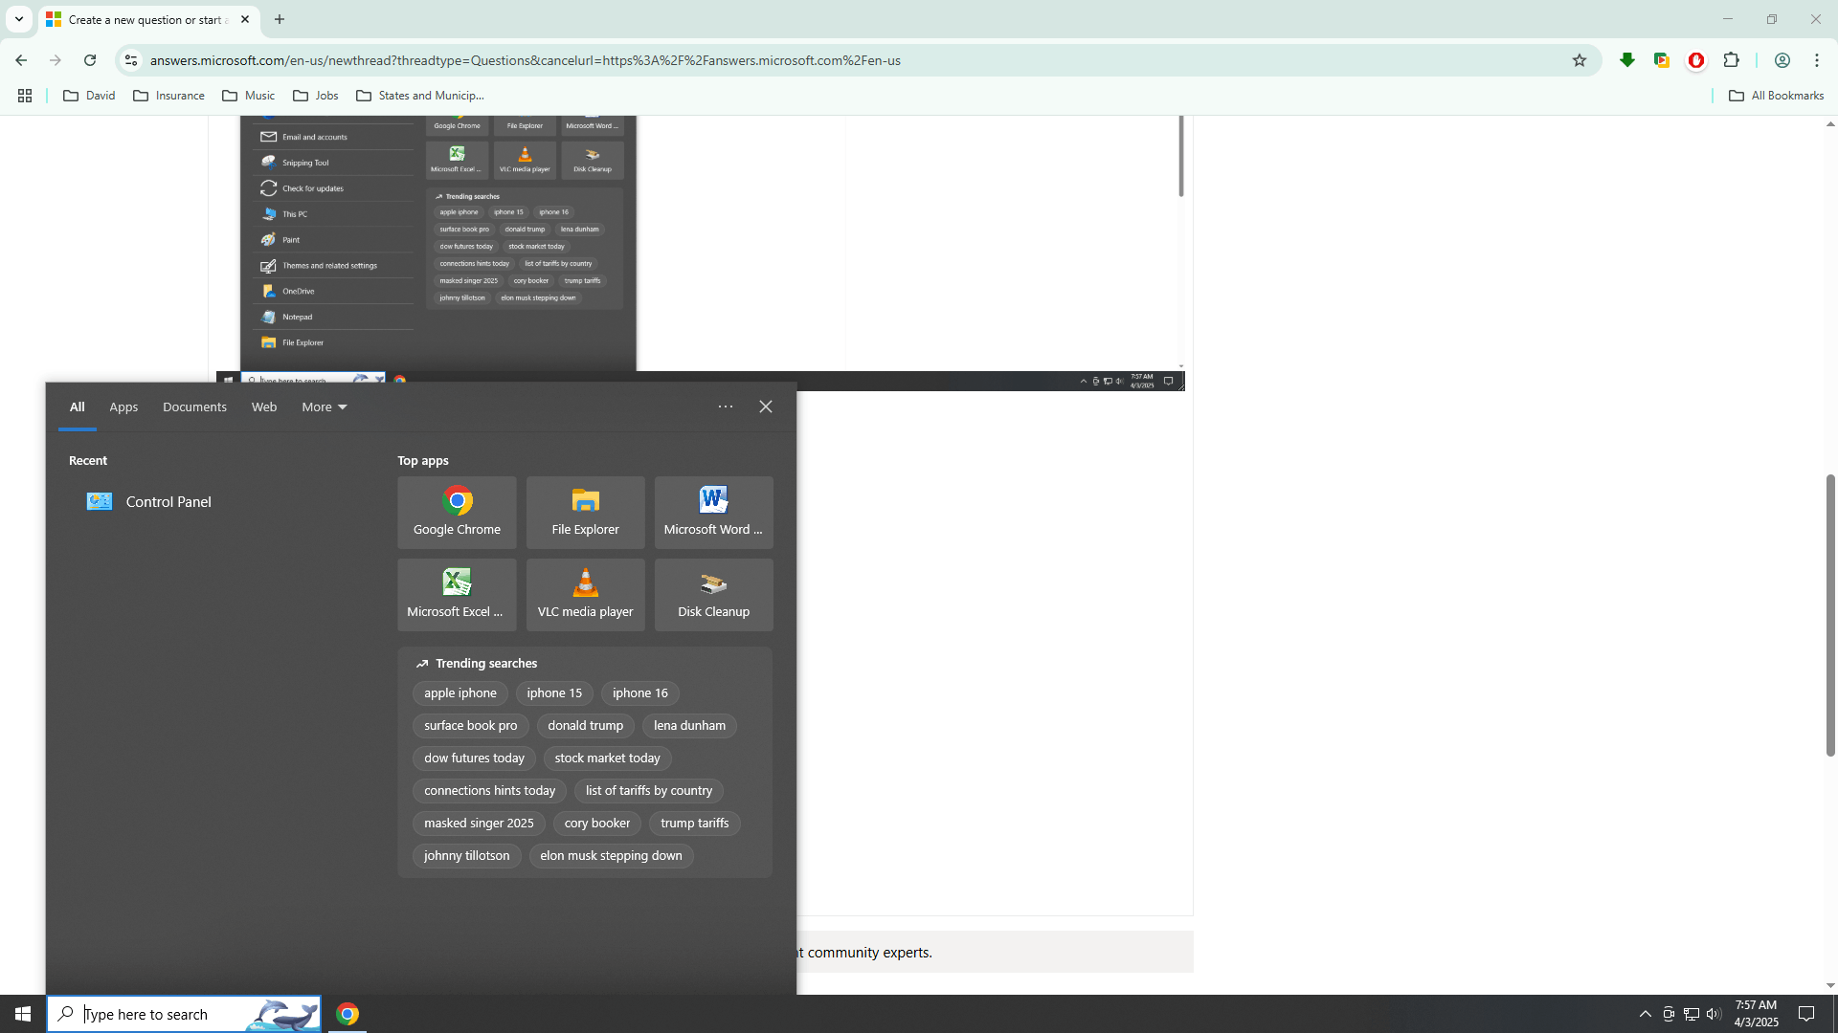The image size is (1838, 1033).
Task: Open Chrome extensions puzzle icon
Action: [1731, 60]
